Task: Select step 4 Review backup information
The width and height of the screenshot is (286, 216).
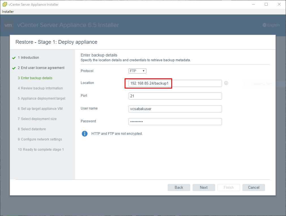Action: point(40,88)
